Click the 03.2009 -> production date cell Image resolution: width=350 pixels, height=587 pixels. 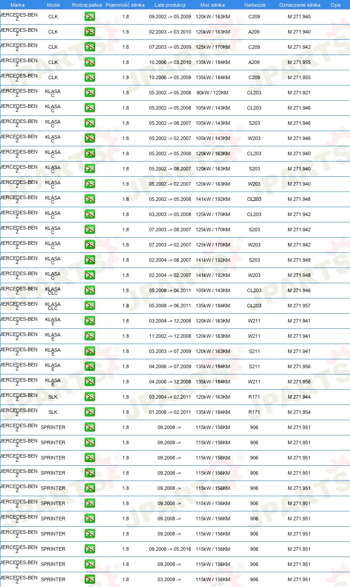(169, 580)
